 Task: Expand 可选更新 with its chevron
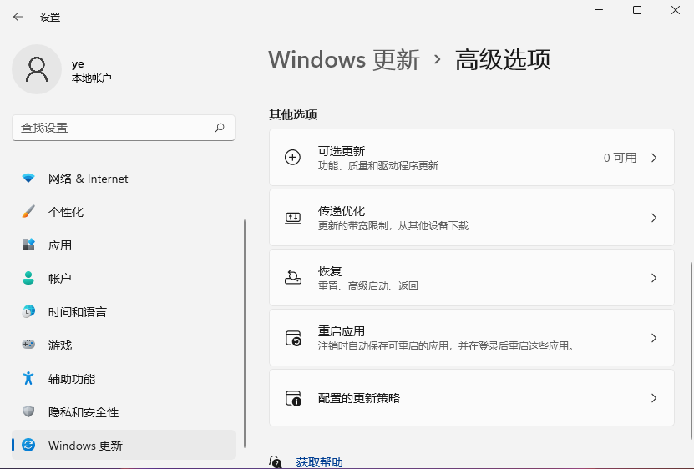tap(654, 158)
